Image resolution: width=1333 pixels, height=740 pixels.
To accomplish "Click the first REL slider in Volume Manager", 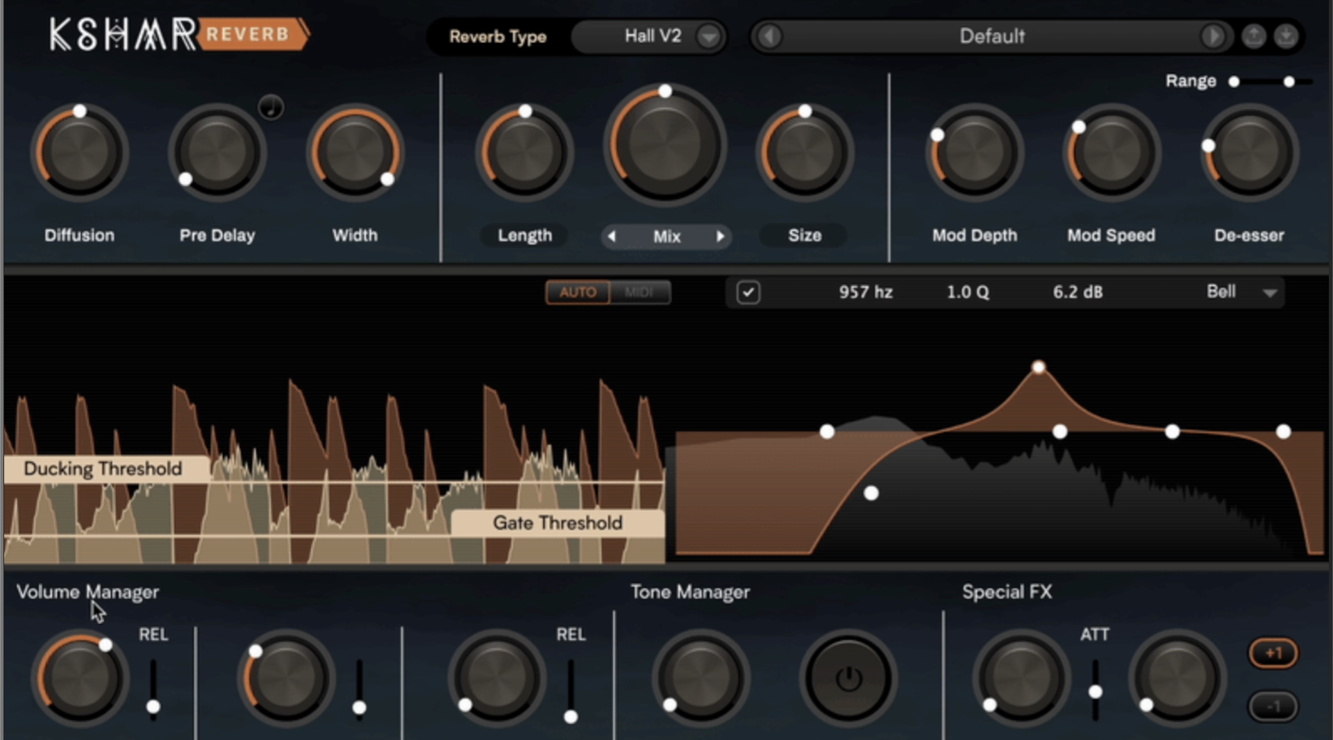I will point(153,690).
